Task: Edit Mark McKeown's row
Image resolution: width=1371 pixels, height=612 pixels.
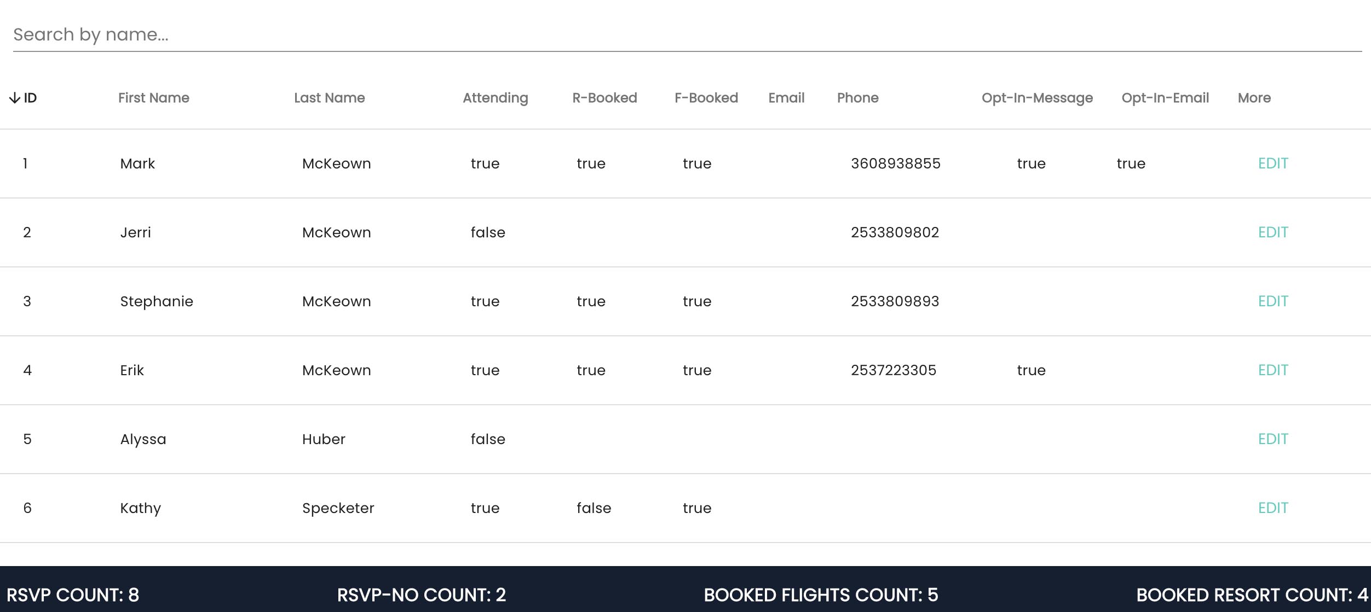Action: (1272, 164)
